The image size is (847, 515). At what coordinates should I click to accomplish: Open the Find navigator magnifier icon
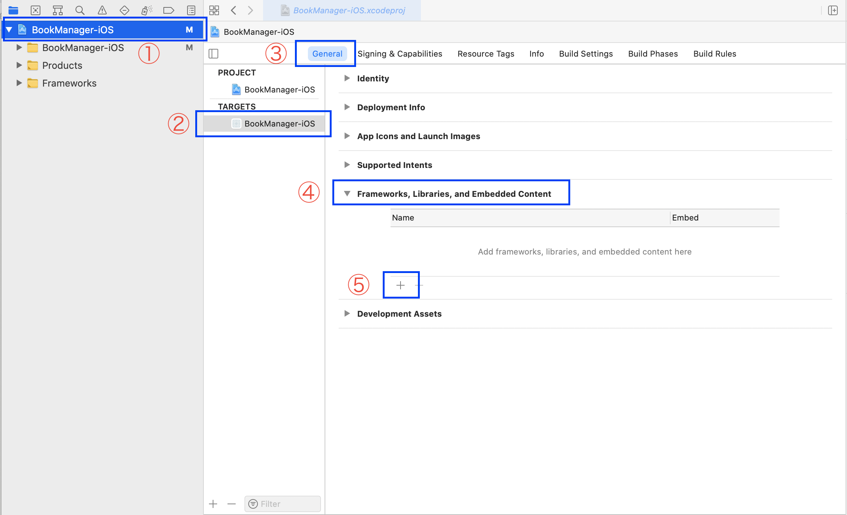(80, 10)
